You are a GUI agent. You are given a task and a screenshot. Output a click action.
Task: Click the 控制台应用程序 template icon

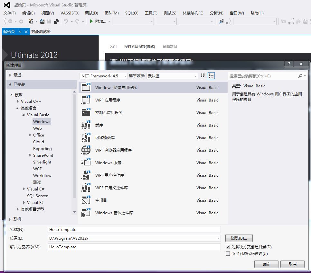[x=86, y=112]
